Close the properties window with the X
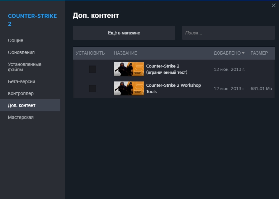Screen dimensions: 279x199 coord(274,5)
